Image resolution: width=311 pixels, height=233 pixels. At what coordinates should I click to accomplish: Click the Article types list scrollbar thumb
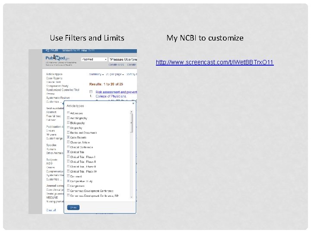point(131,123)
